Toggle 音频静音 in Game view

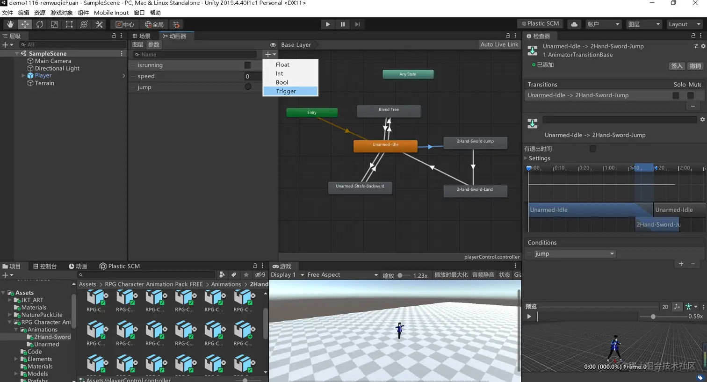pyautogui.click(x=483, y=275)
